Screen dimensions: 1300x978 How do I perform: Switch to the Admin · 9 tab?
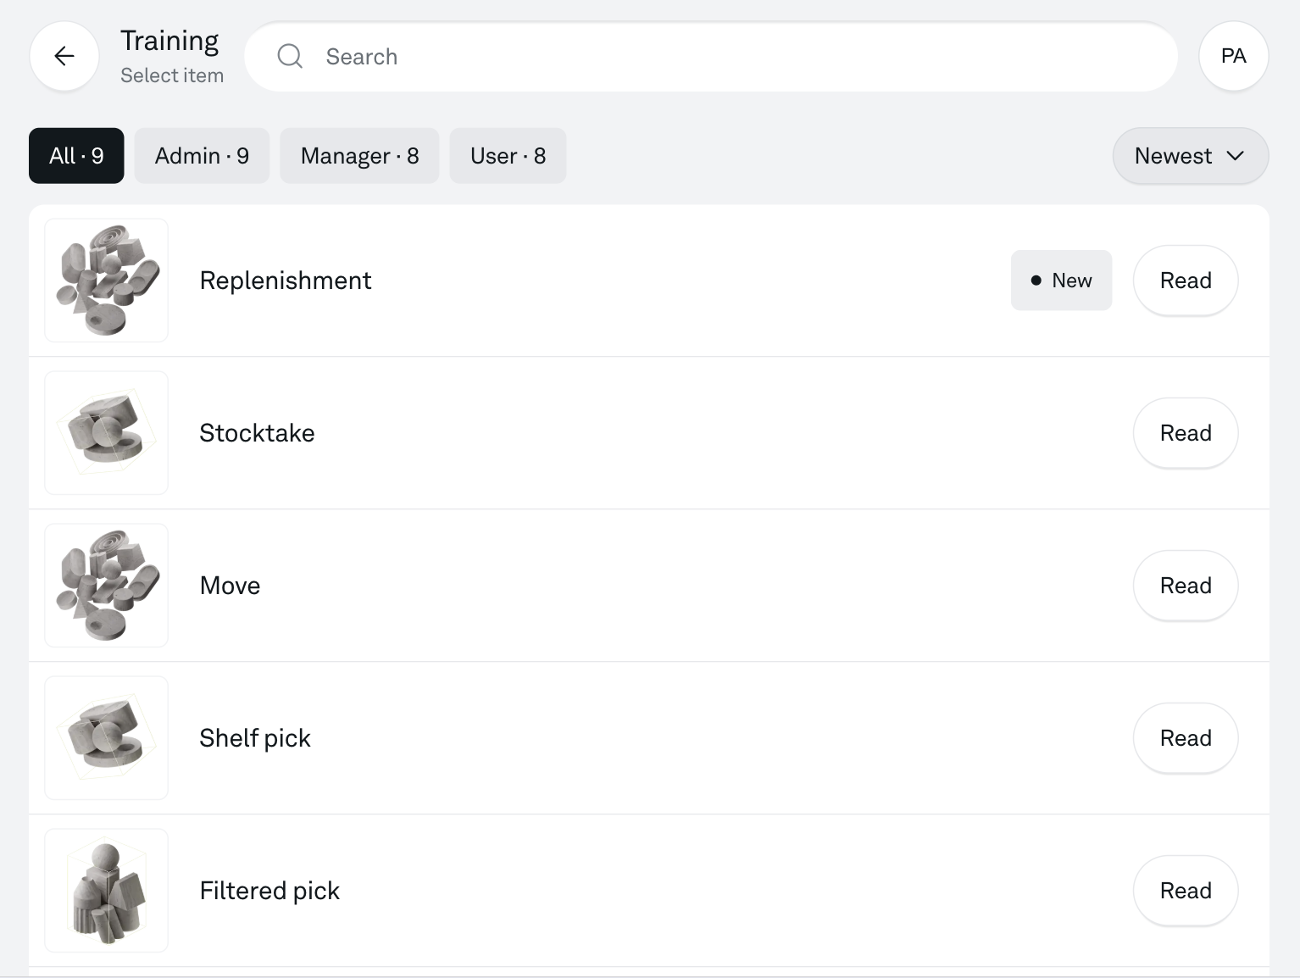click(202, 156)
